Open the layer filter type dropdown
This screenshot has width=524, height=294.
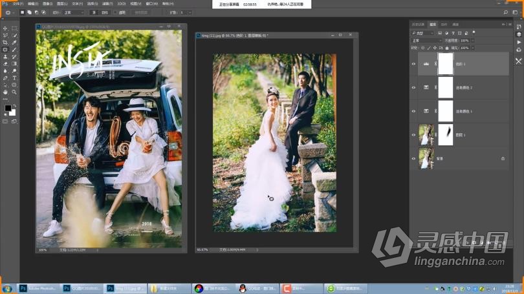coord(422,33)
